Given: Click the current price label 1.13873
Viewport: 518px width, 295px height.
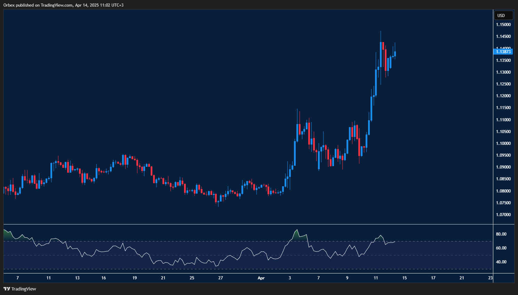Looking at the screenshot, I should pyautogui.click(x=503, y=52).
